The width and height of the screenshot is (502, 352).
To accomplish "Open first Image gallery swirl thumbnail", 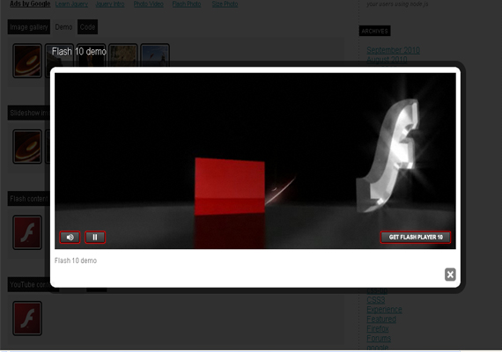I will [x=27, y=61].
